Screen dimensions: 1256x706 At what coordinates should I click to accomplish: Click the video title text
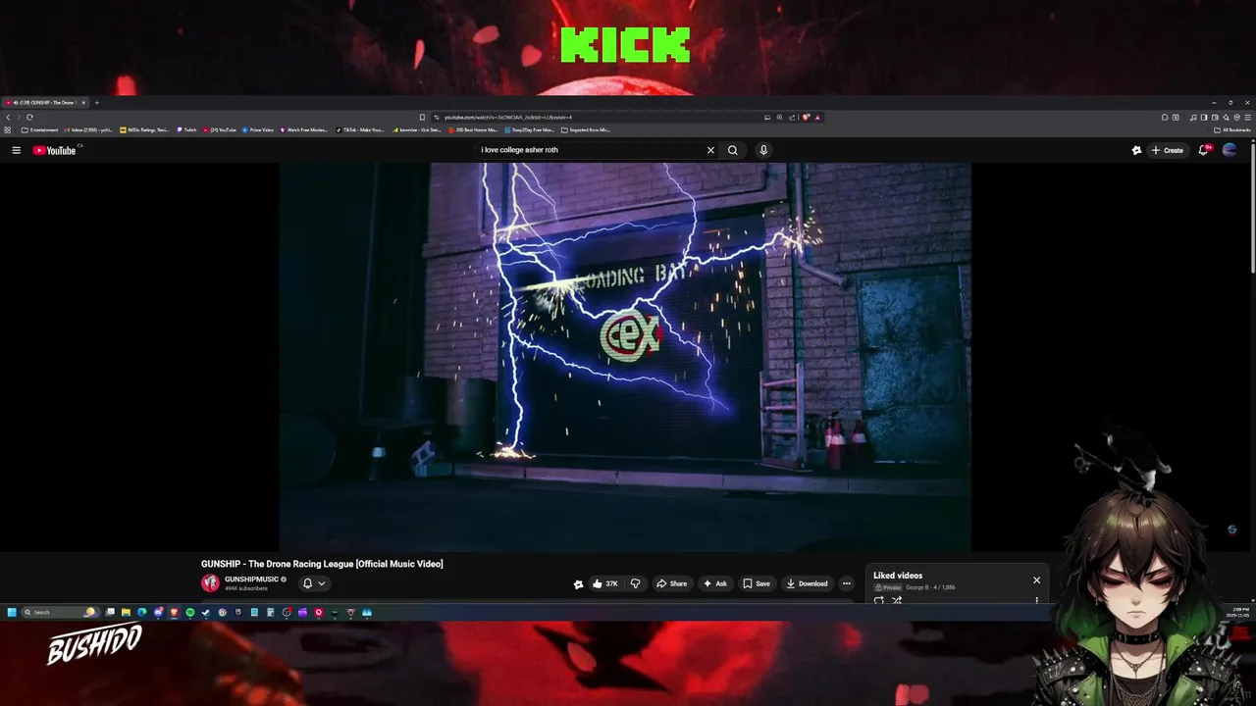click(322, 564)
